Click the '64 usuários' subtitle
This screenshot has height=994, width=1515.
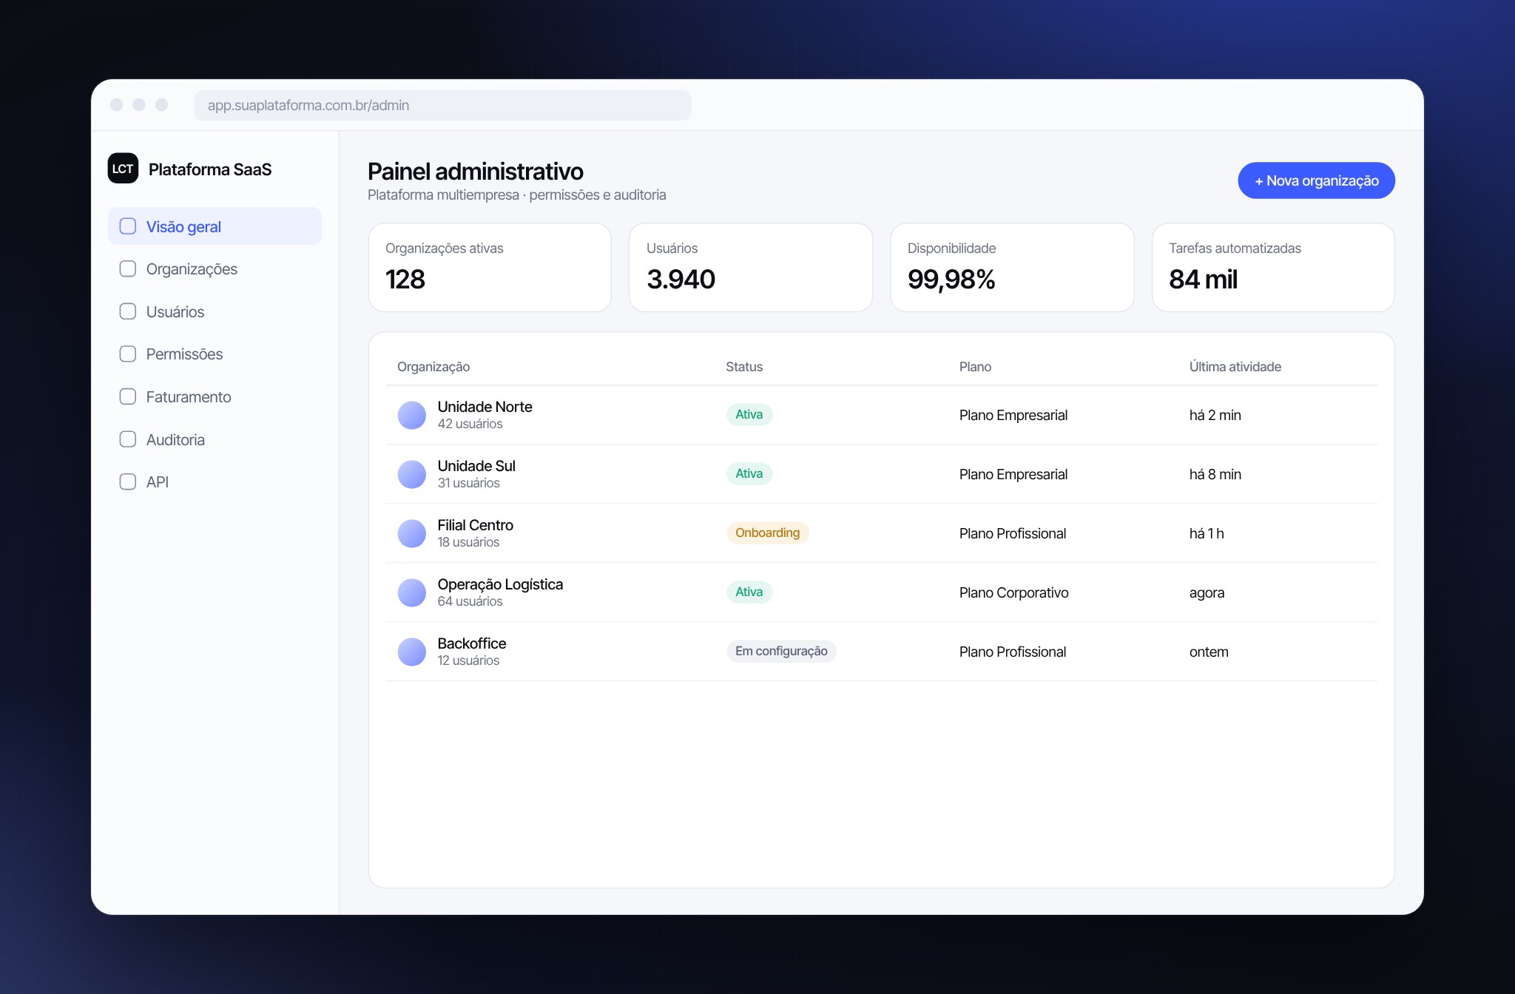click(470, 601)
